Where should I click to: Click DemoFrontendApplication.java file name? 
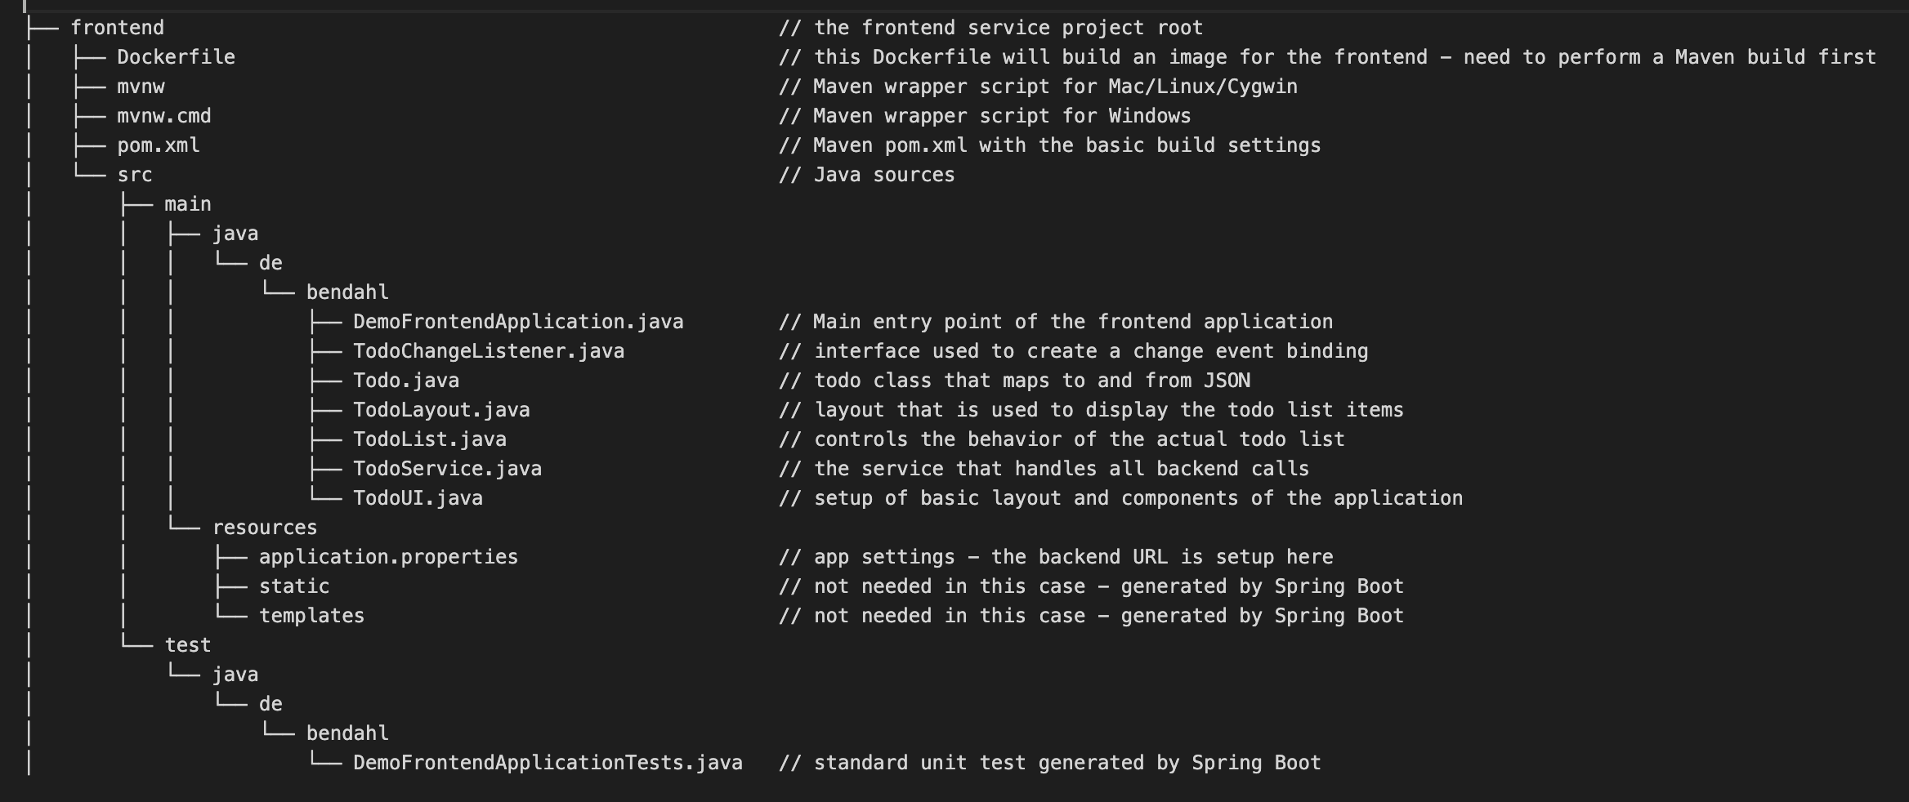pos(518,322)
